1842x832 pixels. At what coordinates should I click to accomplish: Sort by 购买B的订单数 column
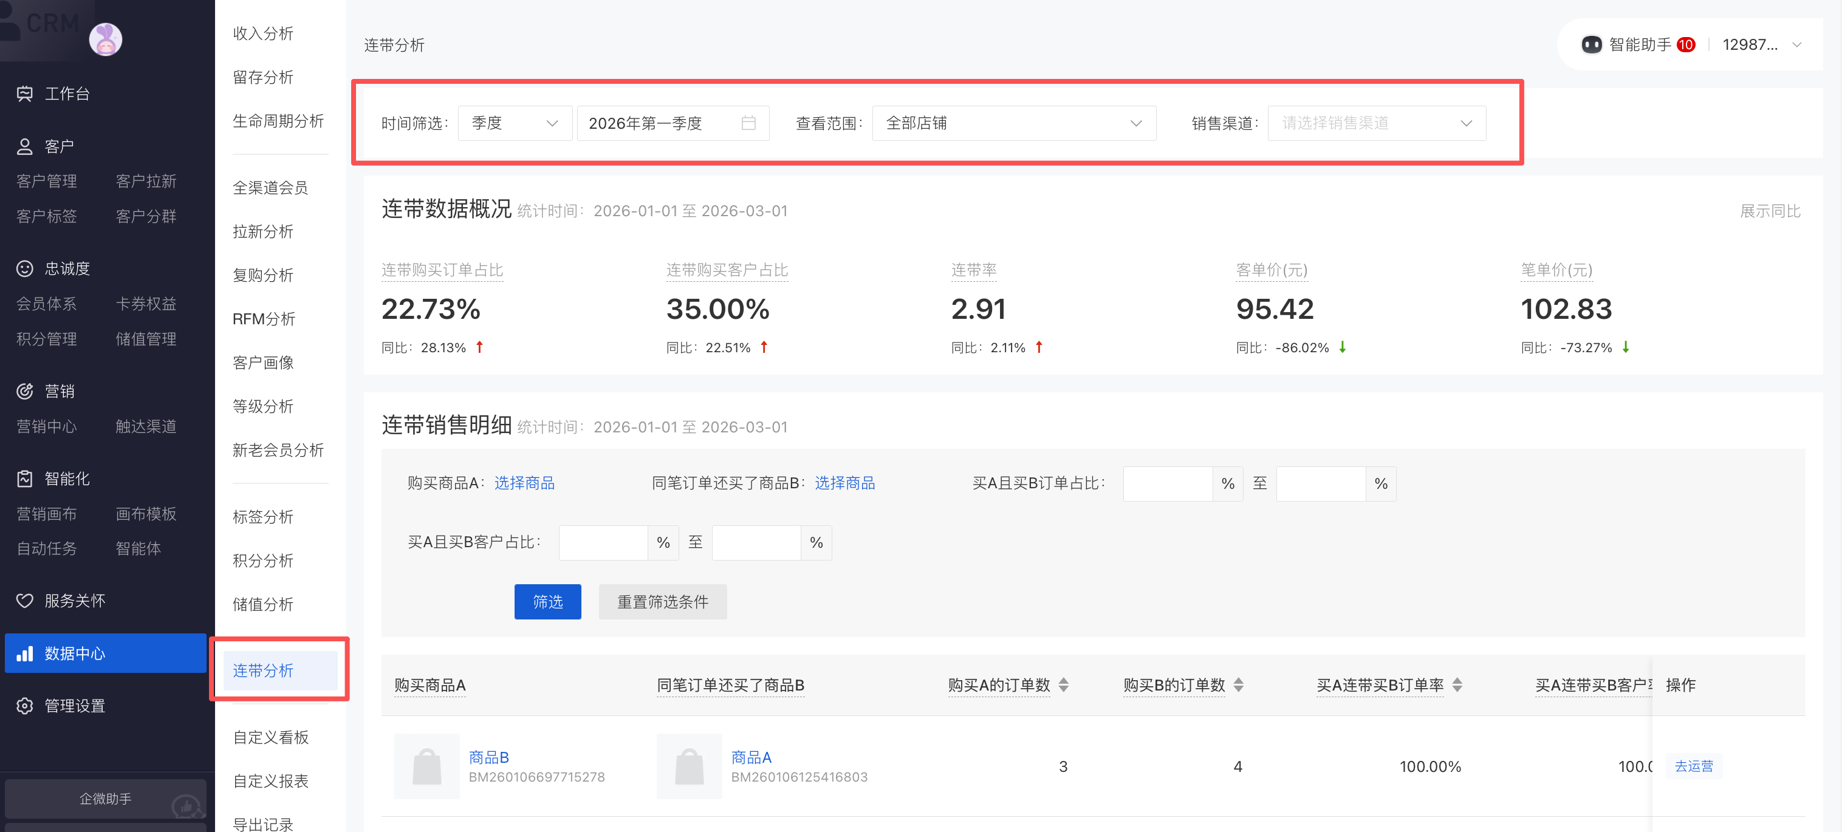(x=1239, y=685)
